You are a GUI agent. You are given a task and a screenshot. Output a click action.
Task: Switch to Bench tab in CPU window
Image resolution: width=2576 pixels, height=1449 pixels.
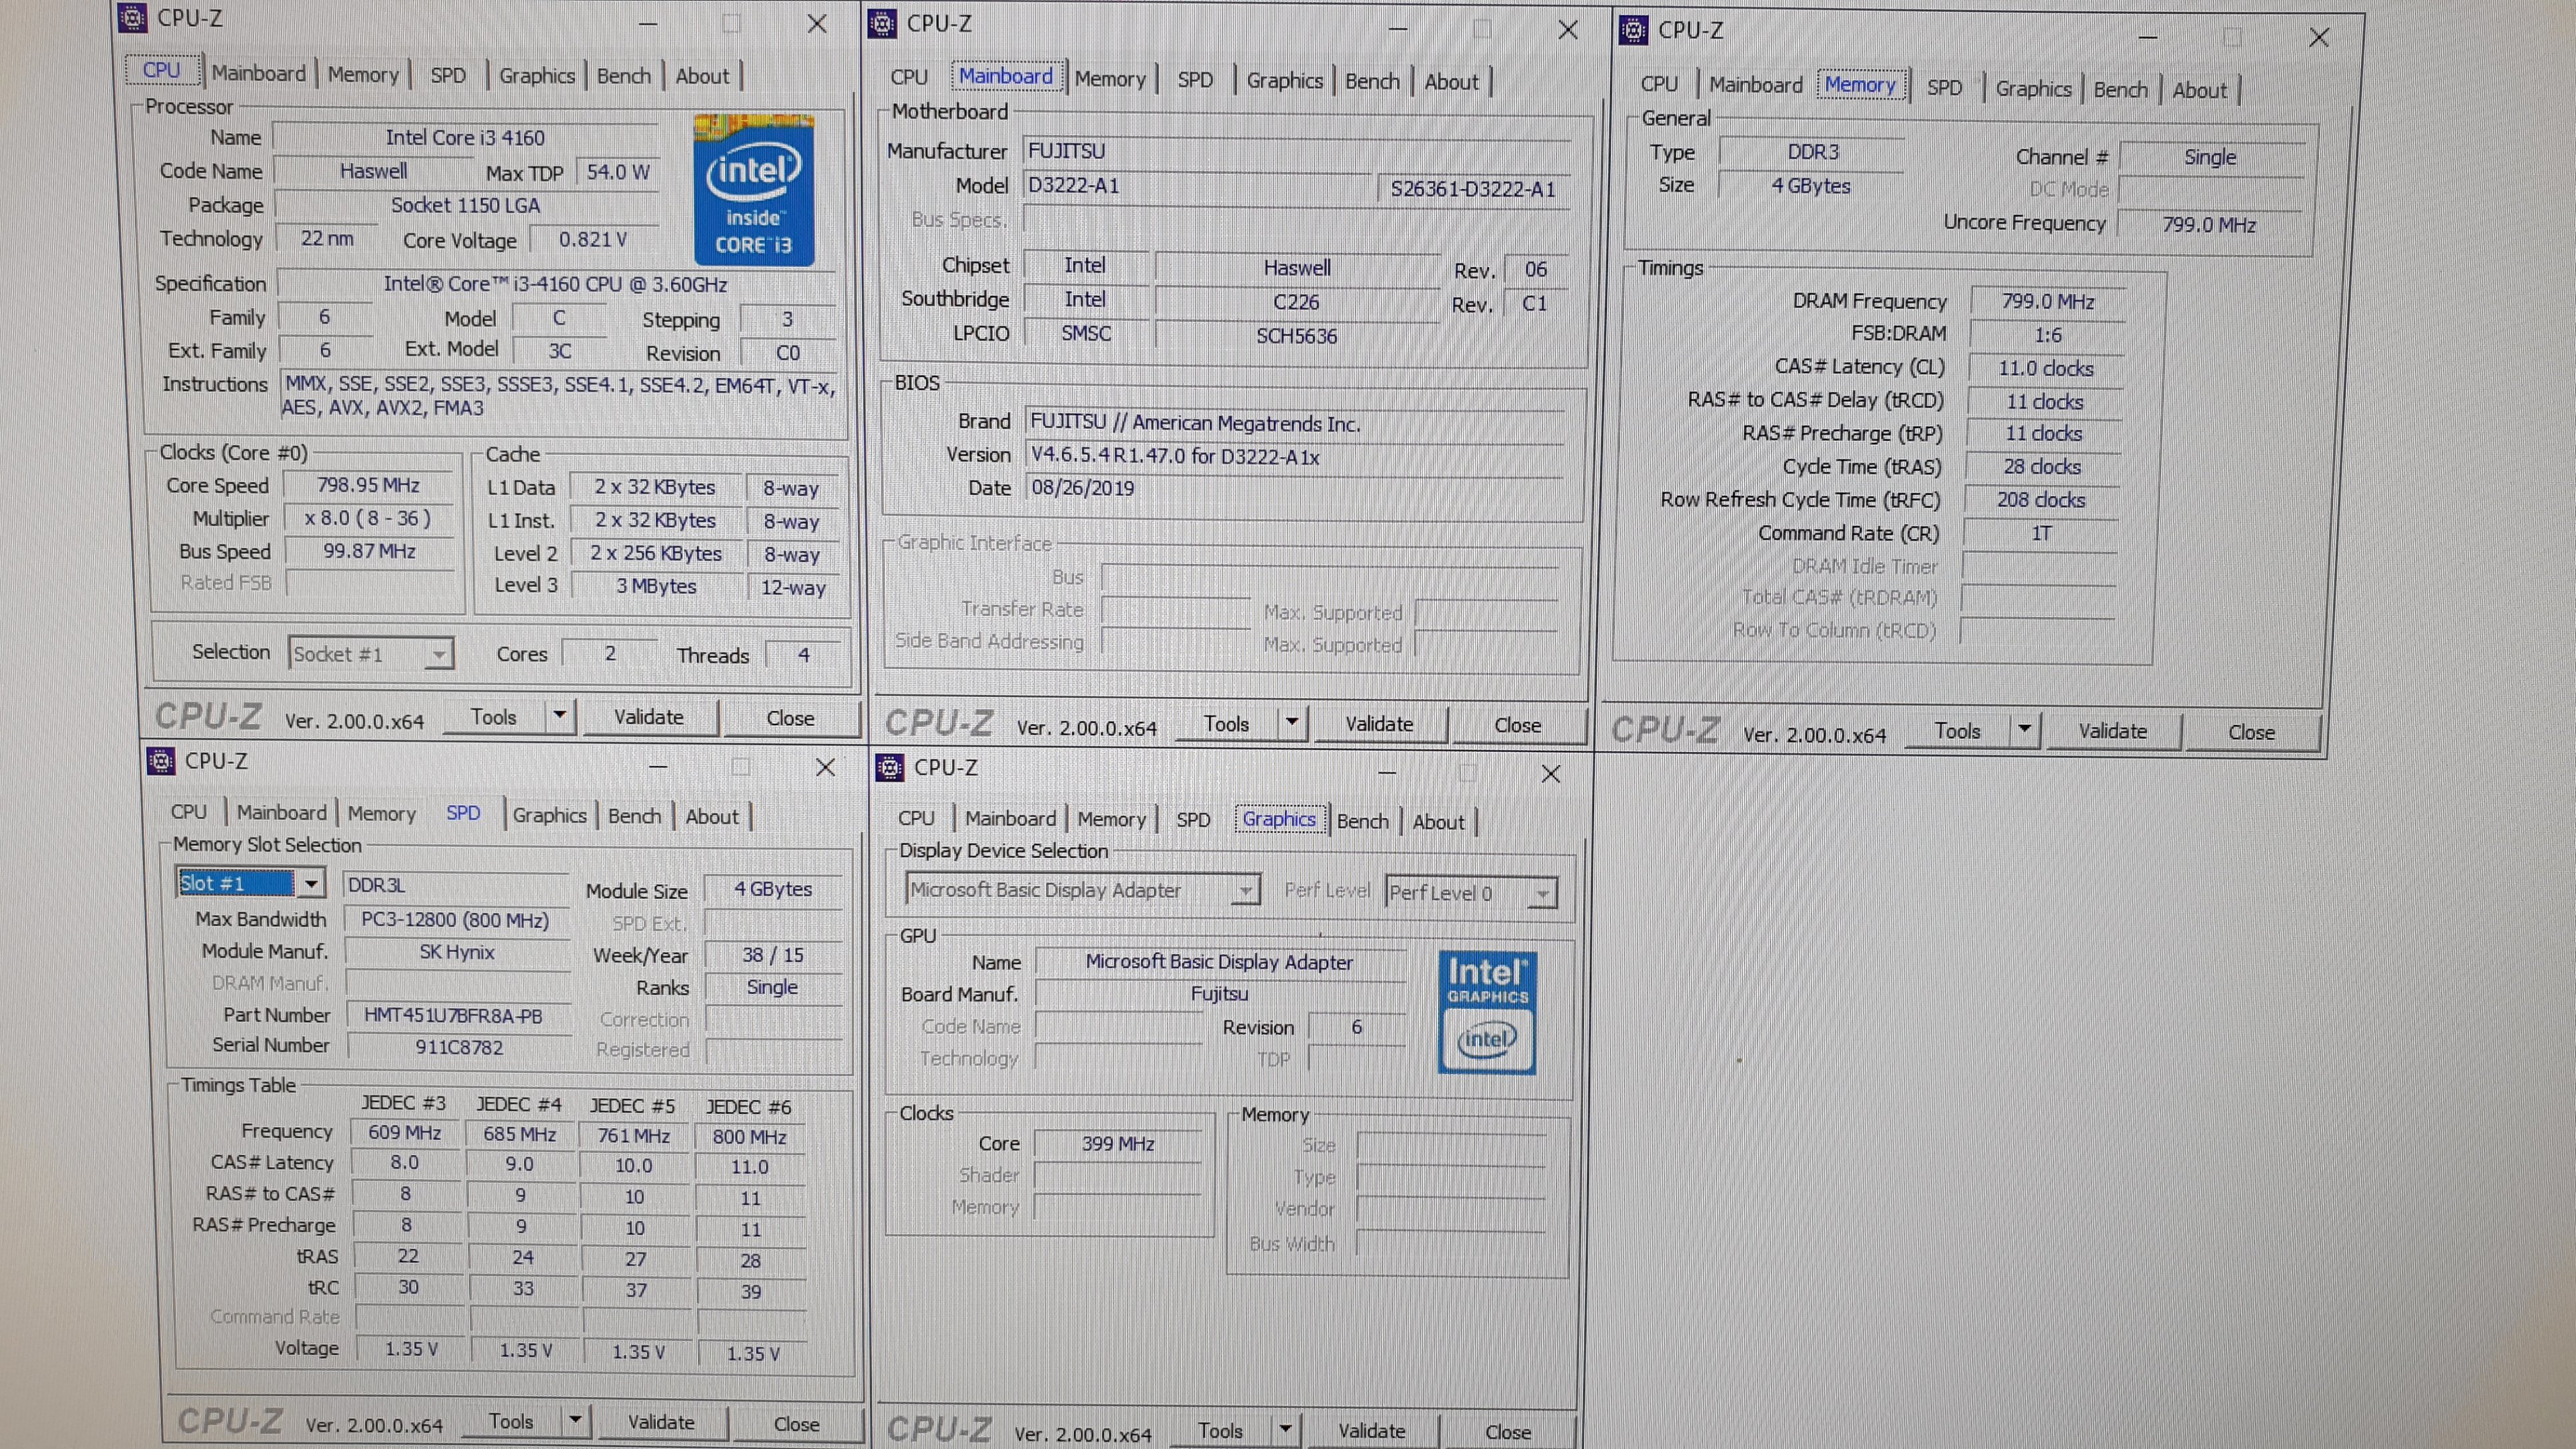click(623, 76)
